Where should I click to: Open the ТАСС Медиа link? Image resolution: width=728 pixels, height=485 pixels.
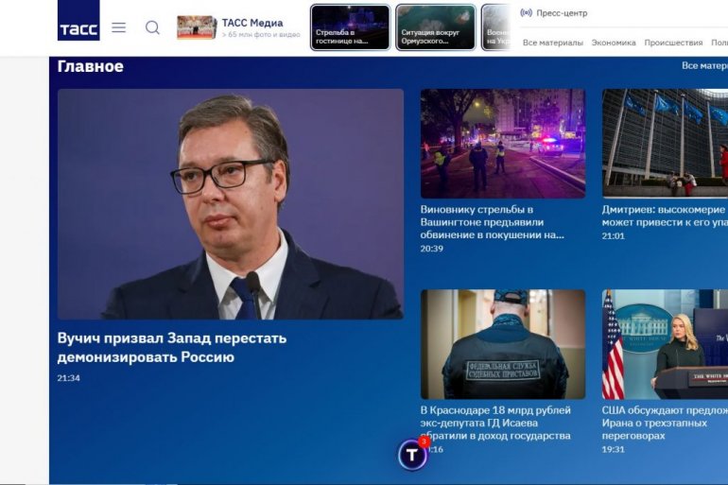click(x=252, y=23)
